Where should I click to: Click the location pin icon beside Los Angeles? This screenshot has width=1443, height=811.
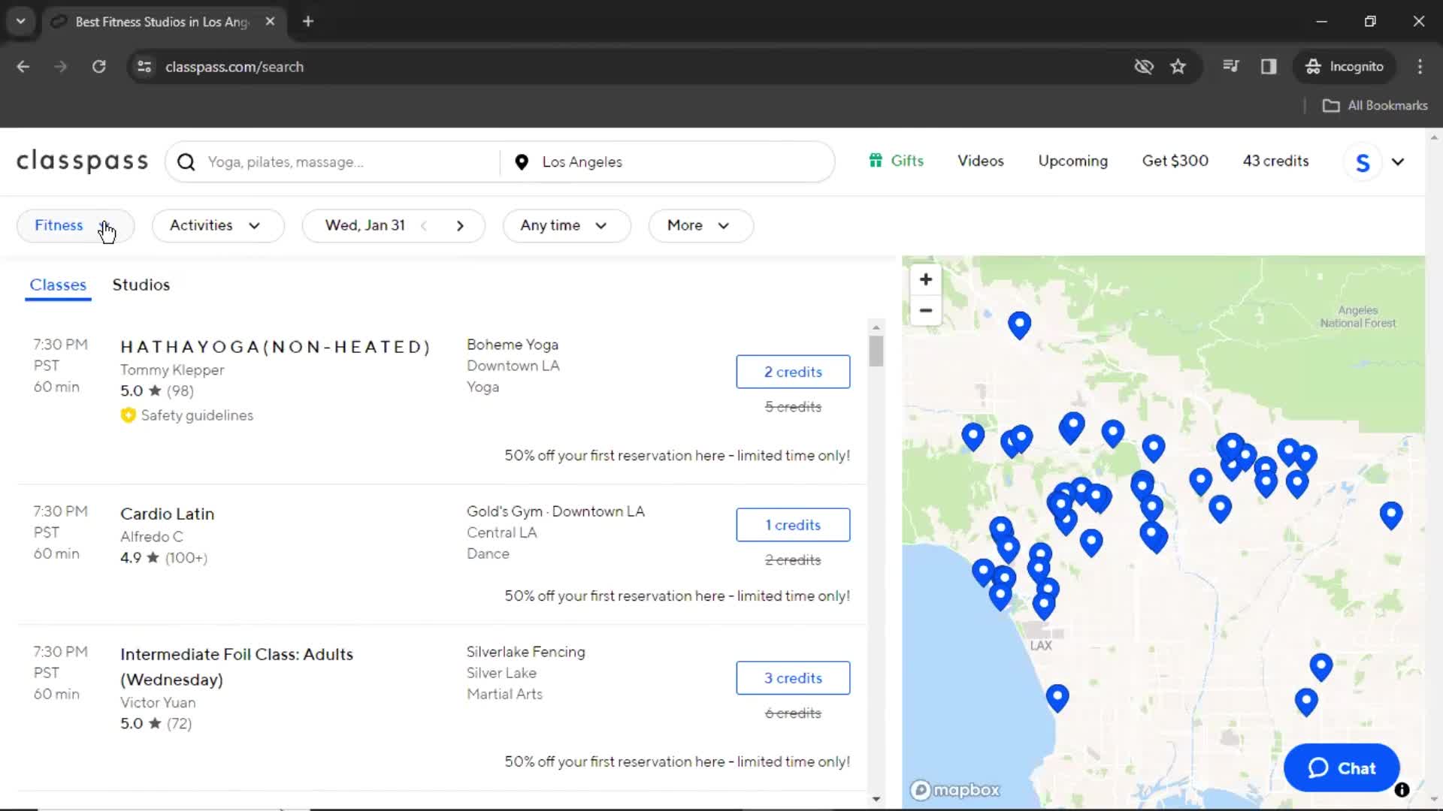coord(522,162)
